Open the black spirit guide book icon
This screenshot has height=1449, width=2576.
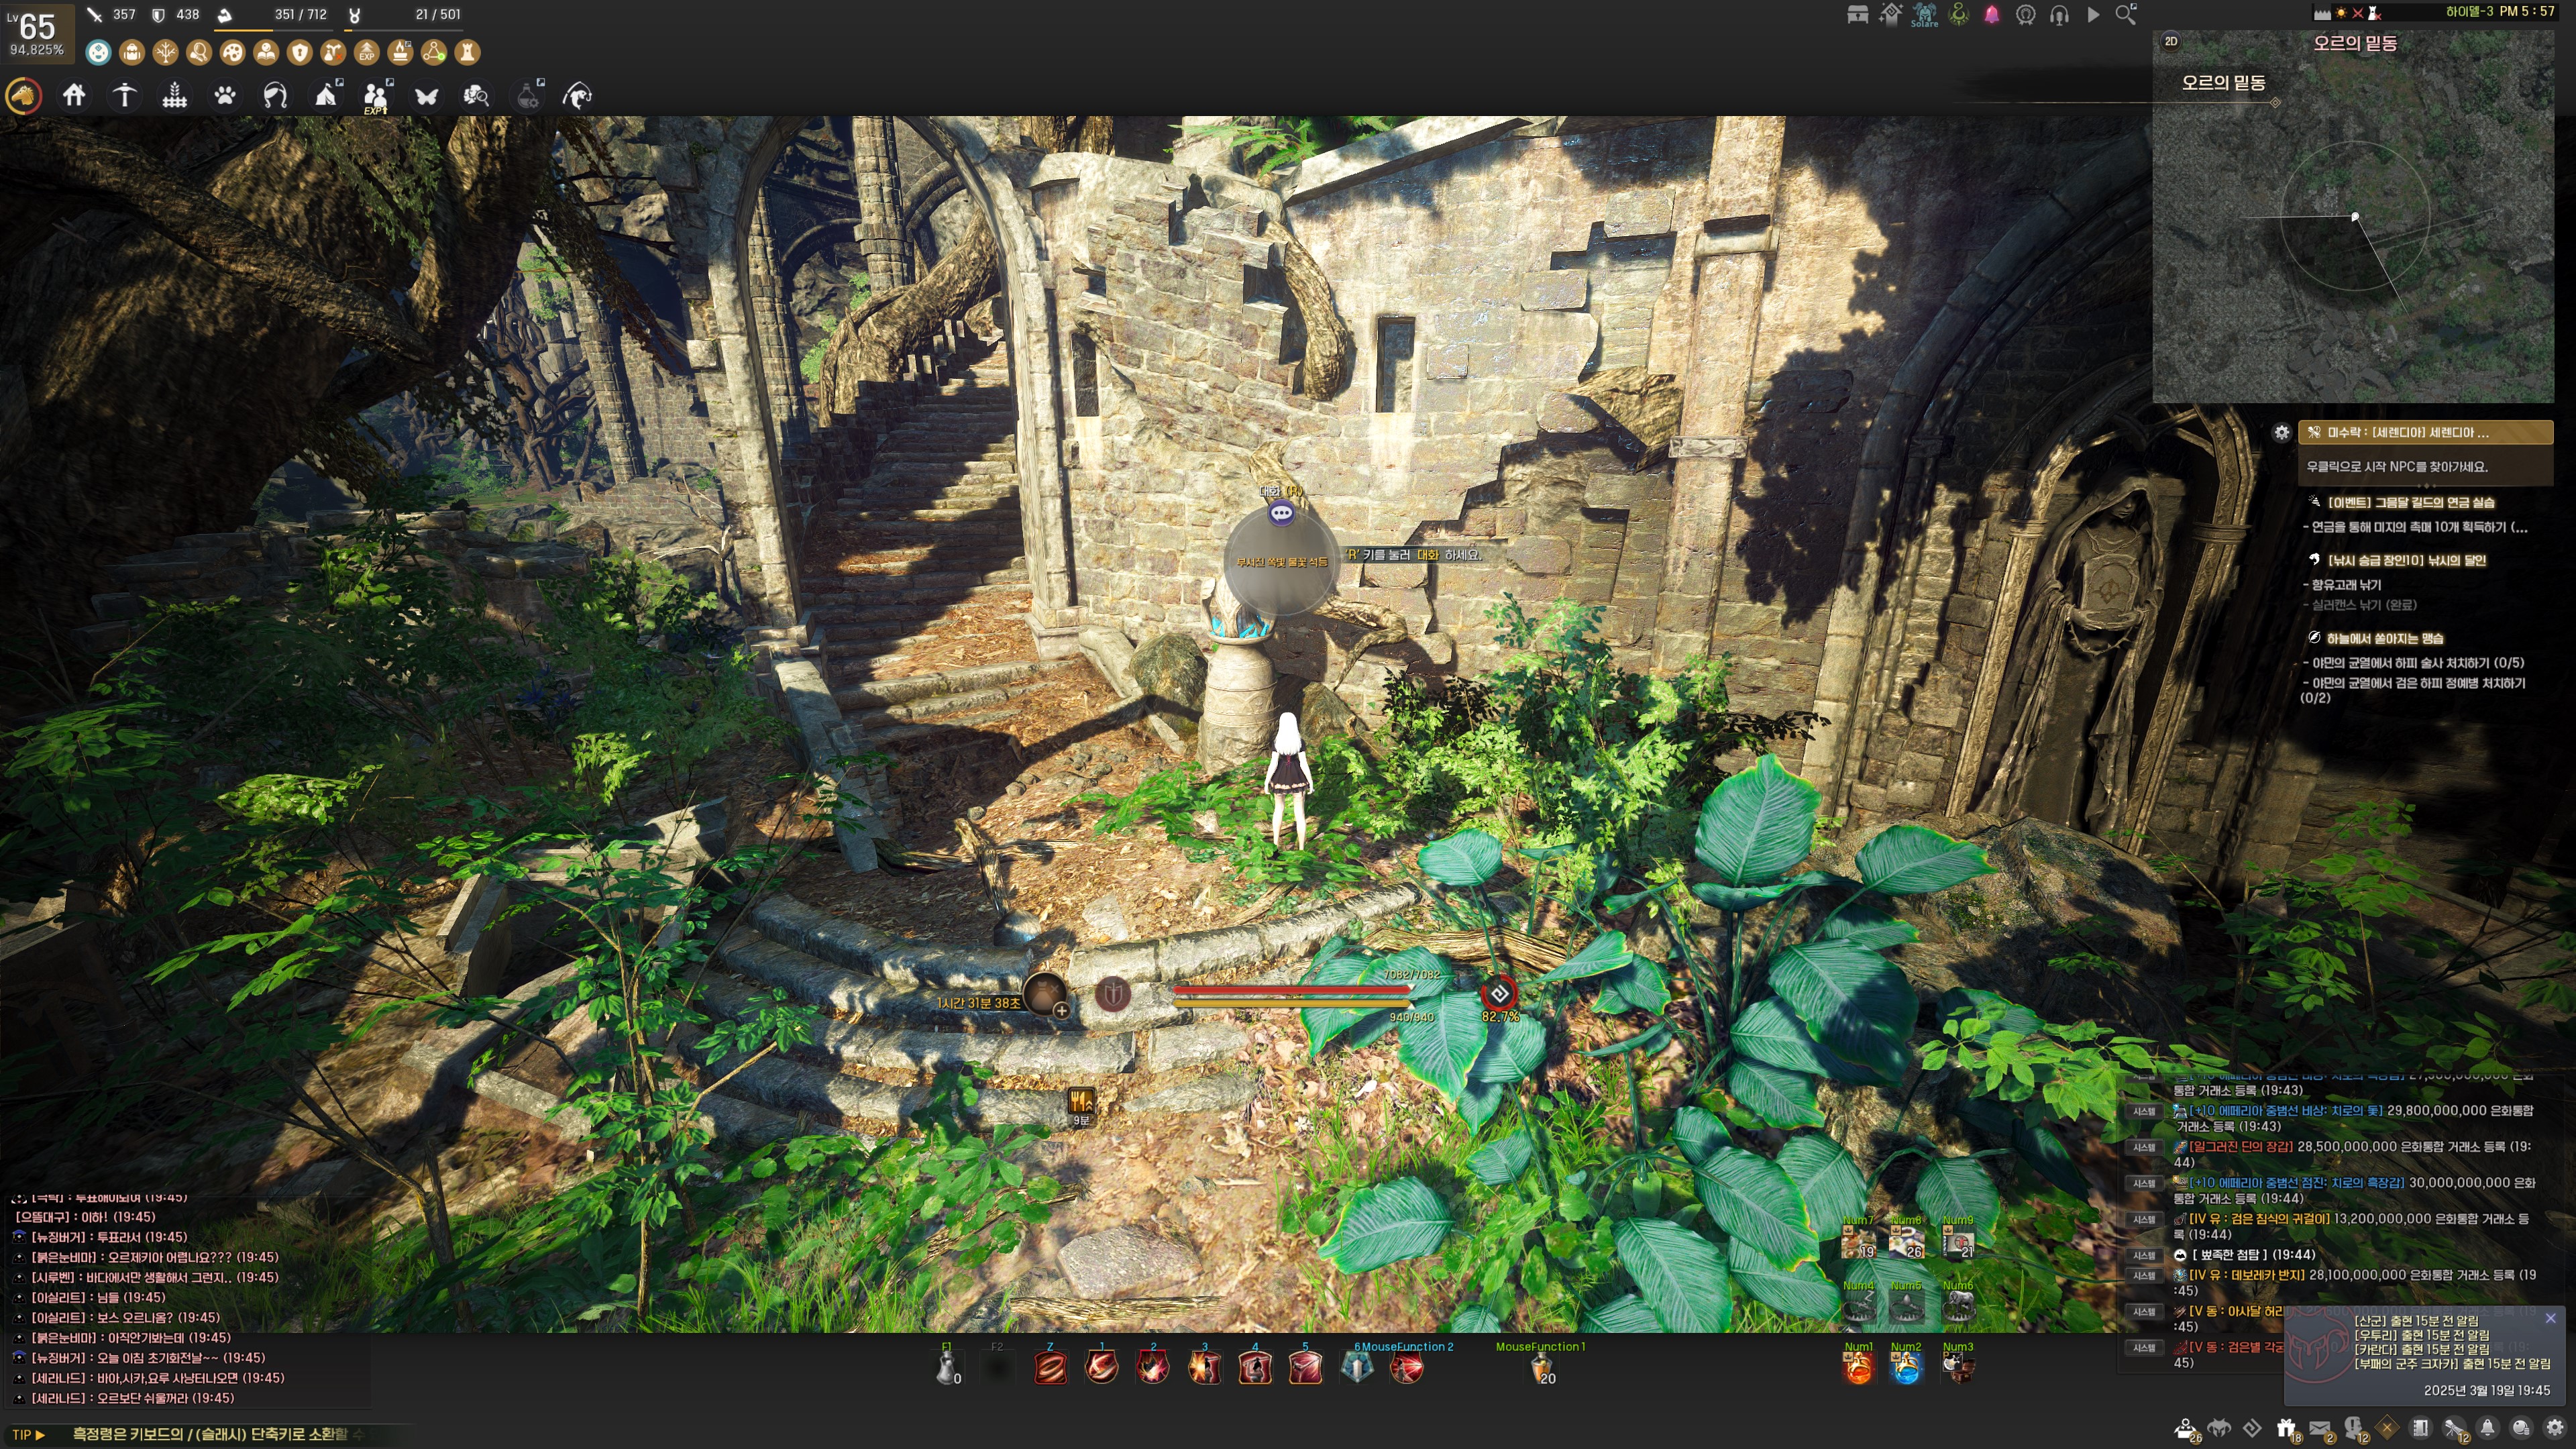(2421, 1428)
